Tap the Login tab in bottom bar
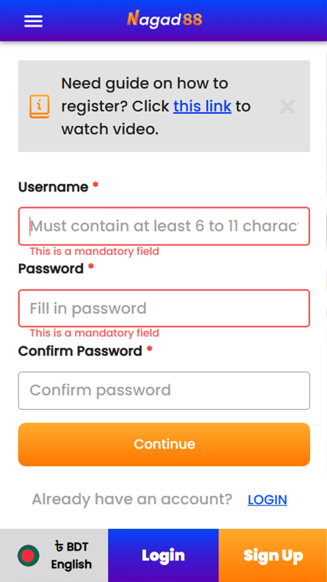This screenshot has width=327, height=582. [163, 556]
